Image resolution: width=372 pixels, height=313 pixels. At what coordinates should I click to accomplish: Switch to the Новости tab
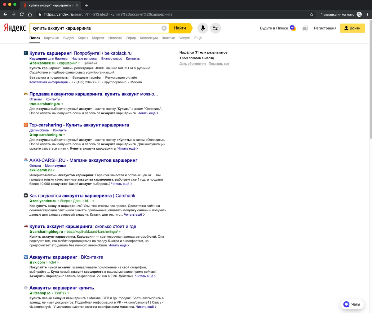(115, 38)
